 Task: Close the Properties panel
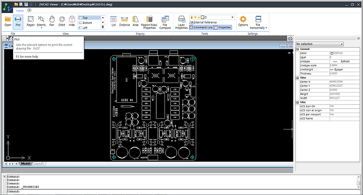tap(358, 38)
